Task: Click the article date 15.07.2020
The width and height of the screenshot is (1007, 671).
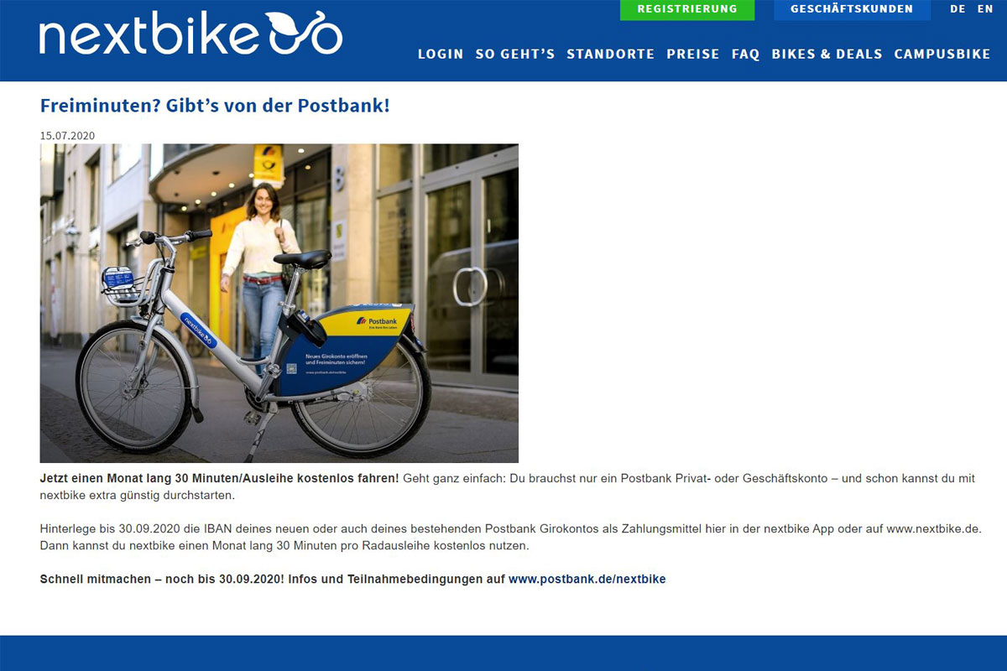Action: (x=65, y=135)
